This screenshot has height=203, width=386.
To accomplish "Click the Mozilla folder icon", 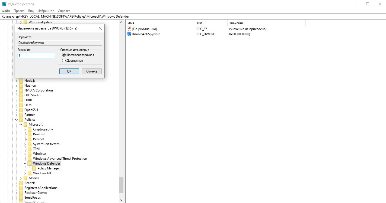I will pos(25,178).
